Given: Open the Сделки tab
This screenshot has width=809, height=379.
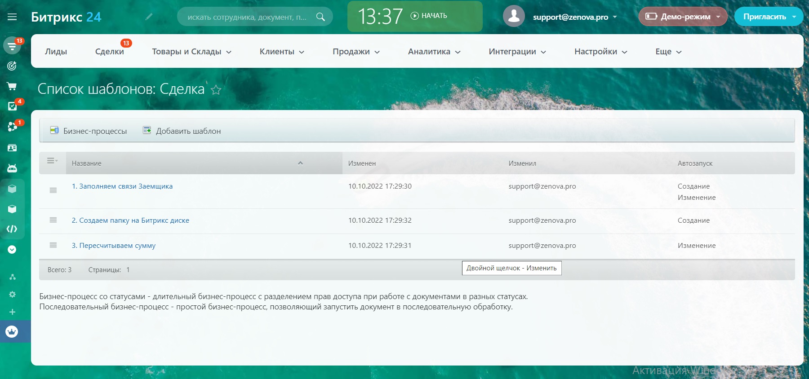Looking at the screenshot, I should [x=109, y=52].
